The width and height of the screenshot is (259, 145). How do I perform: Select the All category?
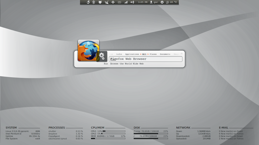coord(144,54)
